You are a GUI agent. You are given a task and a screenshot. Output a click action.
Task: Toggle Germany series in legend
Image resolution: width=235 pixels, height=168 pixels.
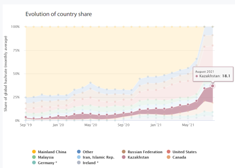click(x=45, y=163)
